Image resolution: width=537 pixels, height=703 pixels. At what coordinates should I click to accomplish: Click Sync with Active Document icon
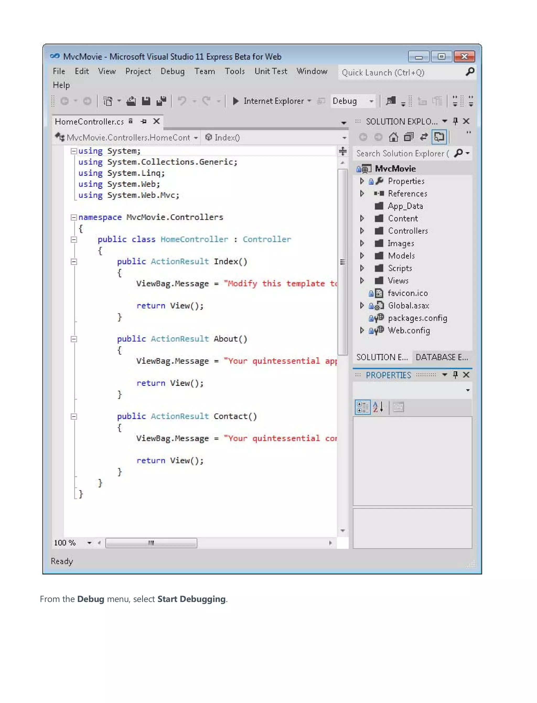[x=424, y=137]
